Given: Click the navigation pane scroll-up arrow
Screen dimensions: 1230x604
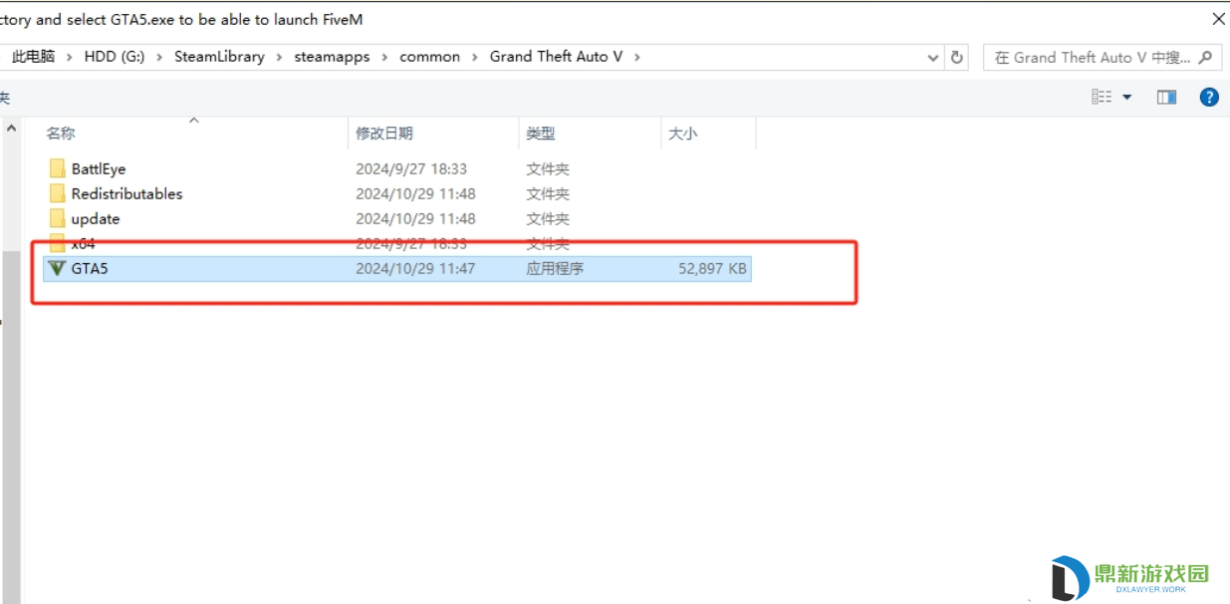Looking at the screenshot, I should pyautogui.click(x=12, y=129).
